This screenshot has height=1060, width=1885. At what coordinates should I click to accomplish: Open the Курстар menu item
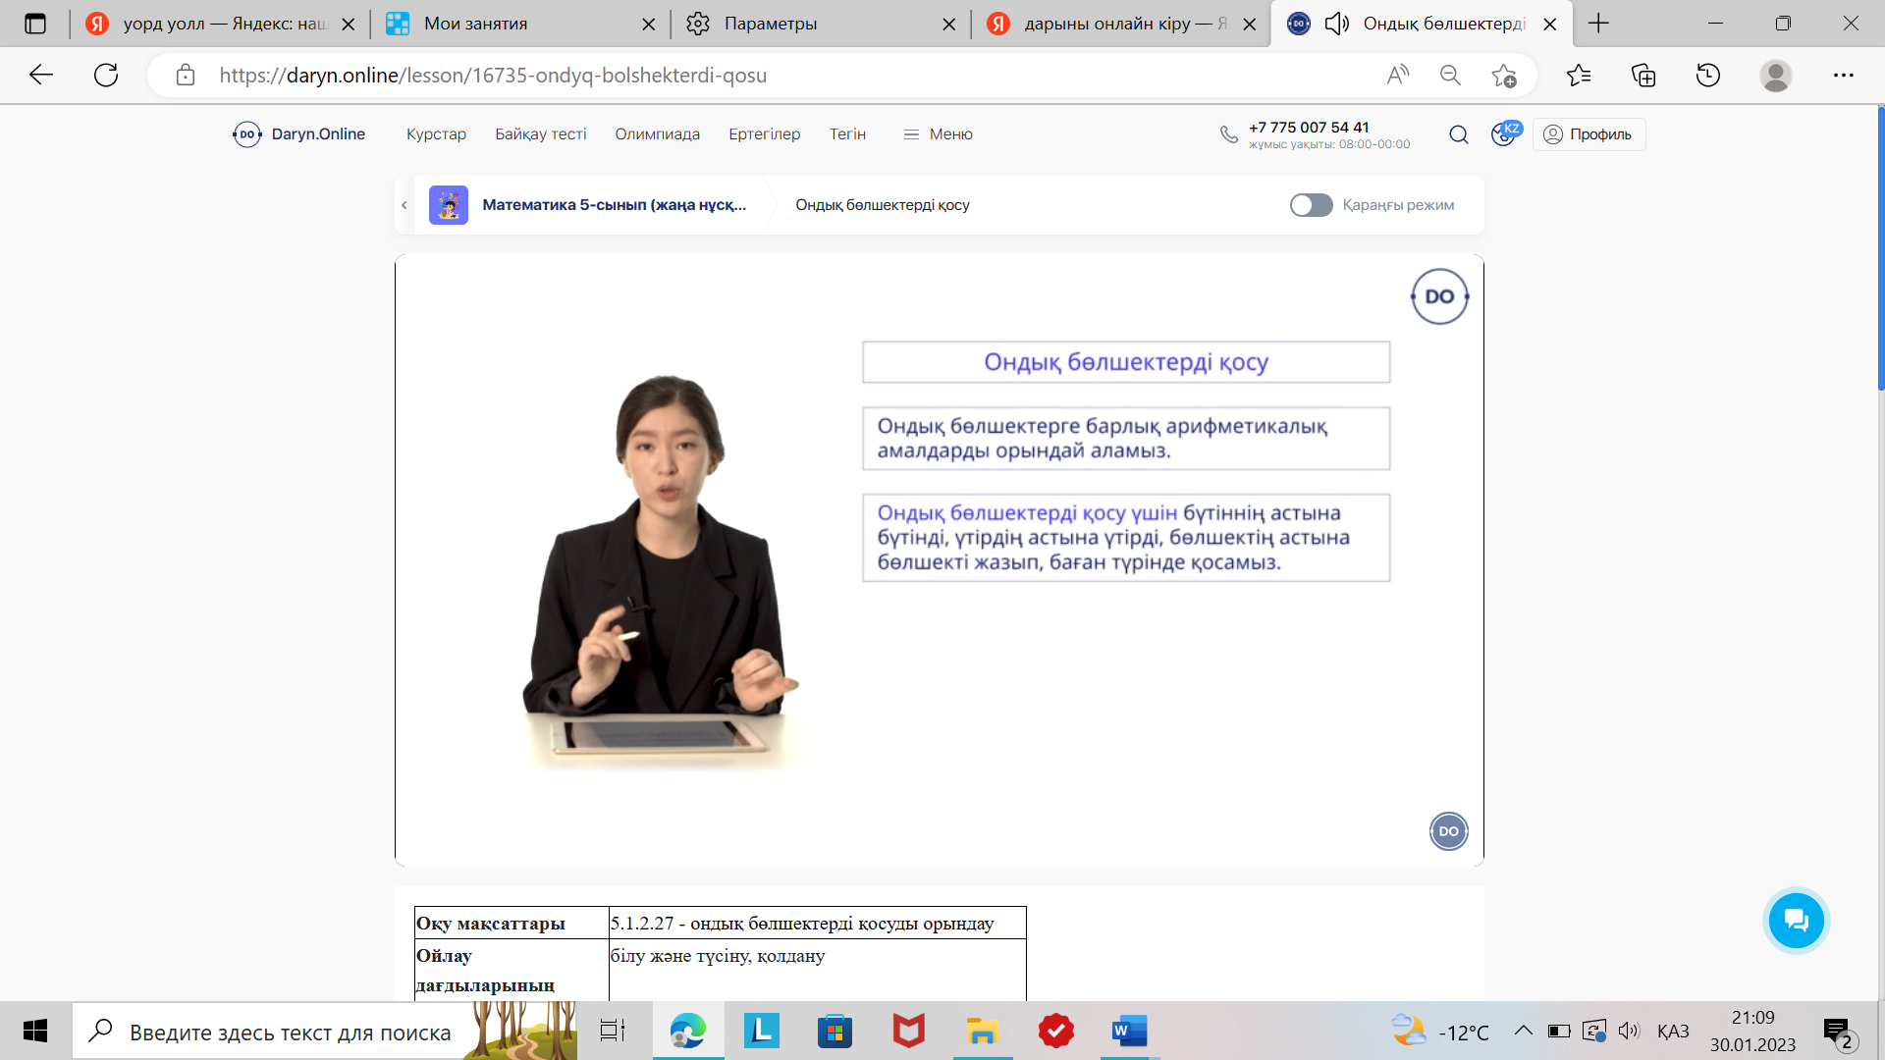click(x=436, y=134)
